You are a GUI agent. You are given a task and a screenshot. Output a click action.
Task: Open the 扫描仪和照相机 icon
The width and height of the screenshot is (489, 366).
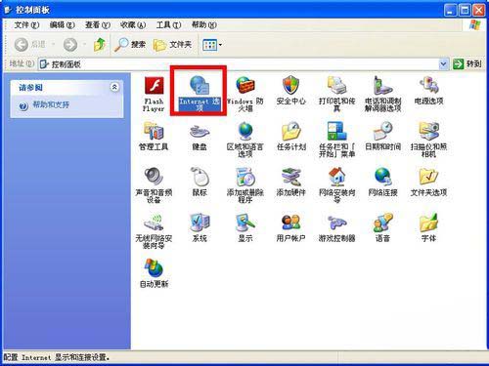[x=428, y=132]
